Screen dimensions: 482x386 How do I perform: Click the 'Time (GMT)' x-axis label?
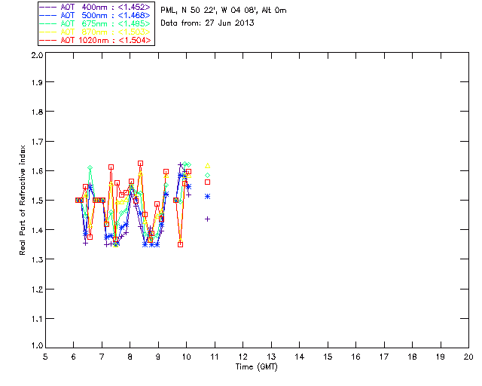point(257,367)
